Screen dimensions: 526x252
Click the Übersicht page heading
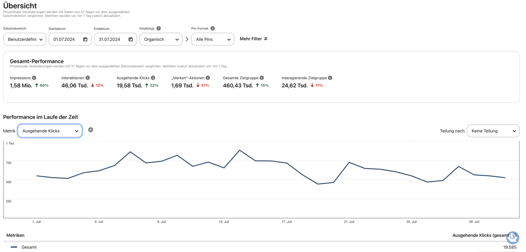20,6
